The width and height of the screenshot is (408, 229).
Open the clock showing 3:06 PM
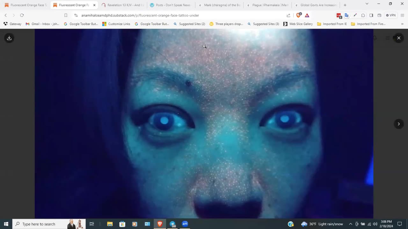[x=386, y=224]
